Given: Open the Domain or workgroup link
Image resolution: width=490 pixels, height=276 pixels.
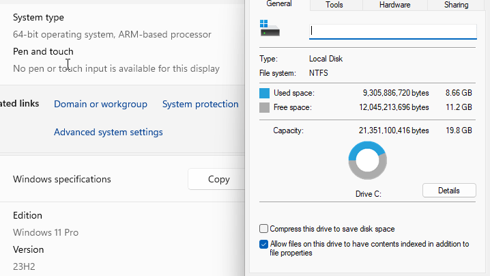Looking at the screenshot, I should pyautogui.click(x=100, y=104).
